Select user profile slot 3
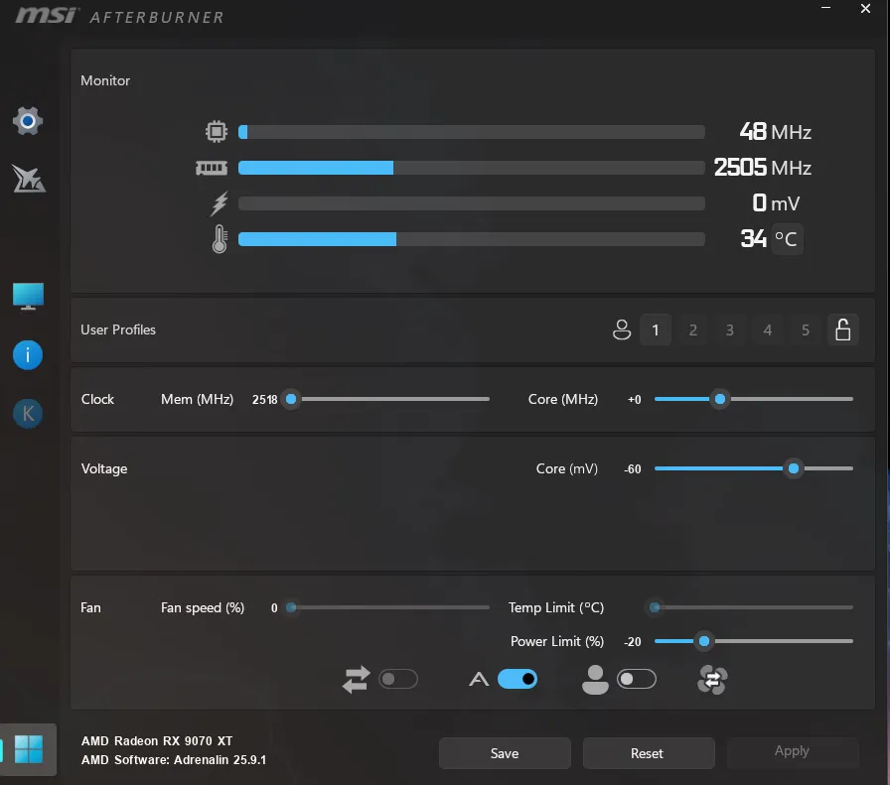This screenshot has width=890, height=785. coord(730,329)
